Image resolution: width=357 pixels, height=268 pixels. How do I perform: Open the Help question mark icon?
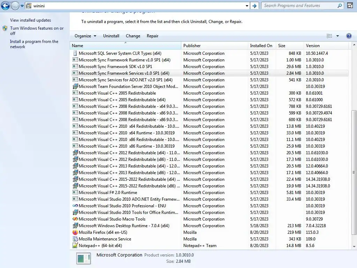coord(349,36)
